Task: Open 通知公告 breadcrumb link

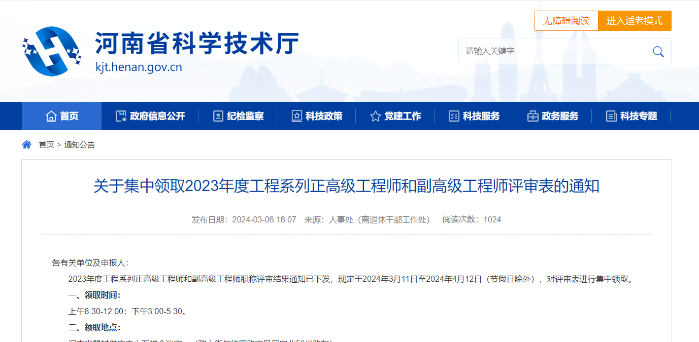Action: coord(79,145)
